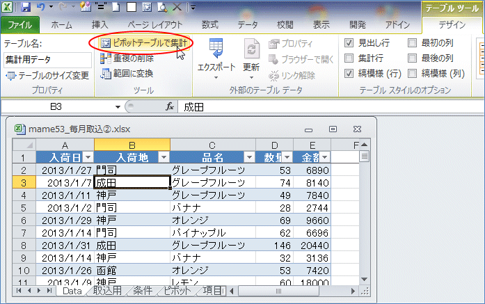Enable the 最初の列 checkbox
Viewport: 485px width, 304px height.
pyautogui.click(x=412, y=43)
